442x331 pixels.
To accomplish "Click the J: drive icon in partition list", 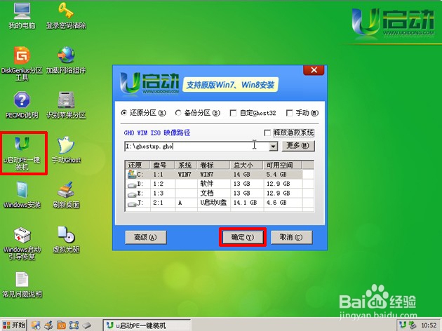I will pos(132,203).
